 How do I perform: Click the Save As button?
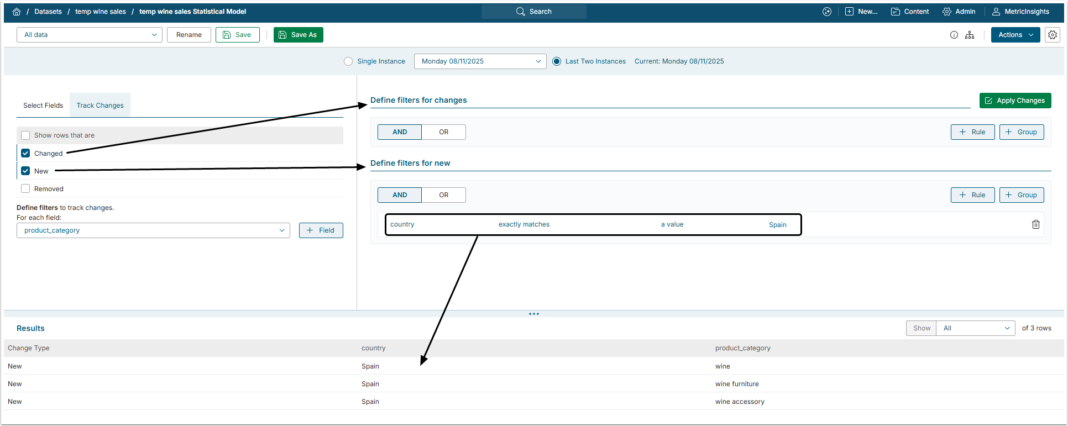(x=298, y=35)
